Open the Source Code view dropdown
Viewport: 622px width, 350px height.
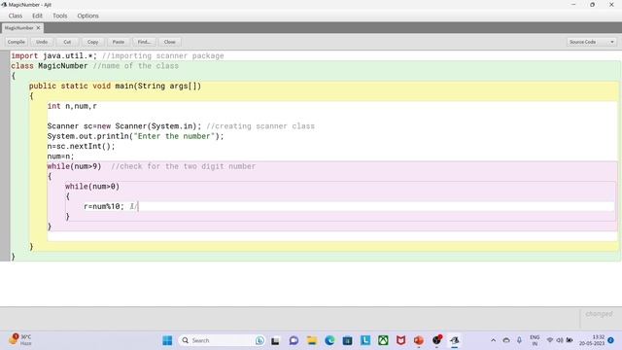coord(592,42)
